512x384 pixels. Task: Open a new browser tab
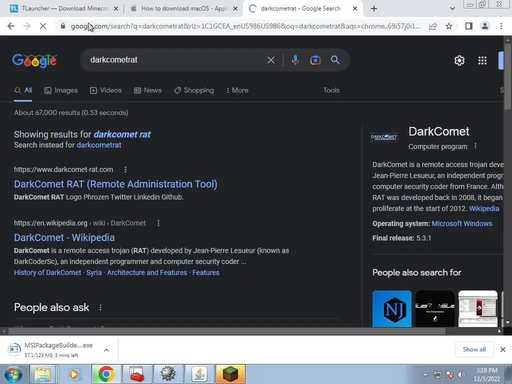[374, 8]
